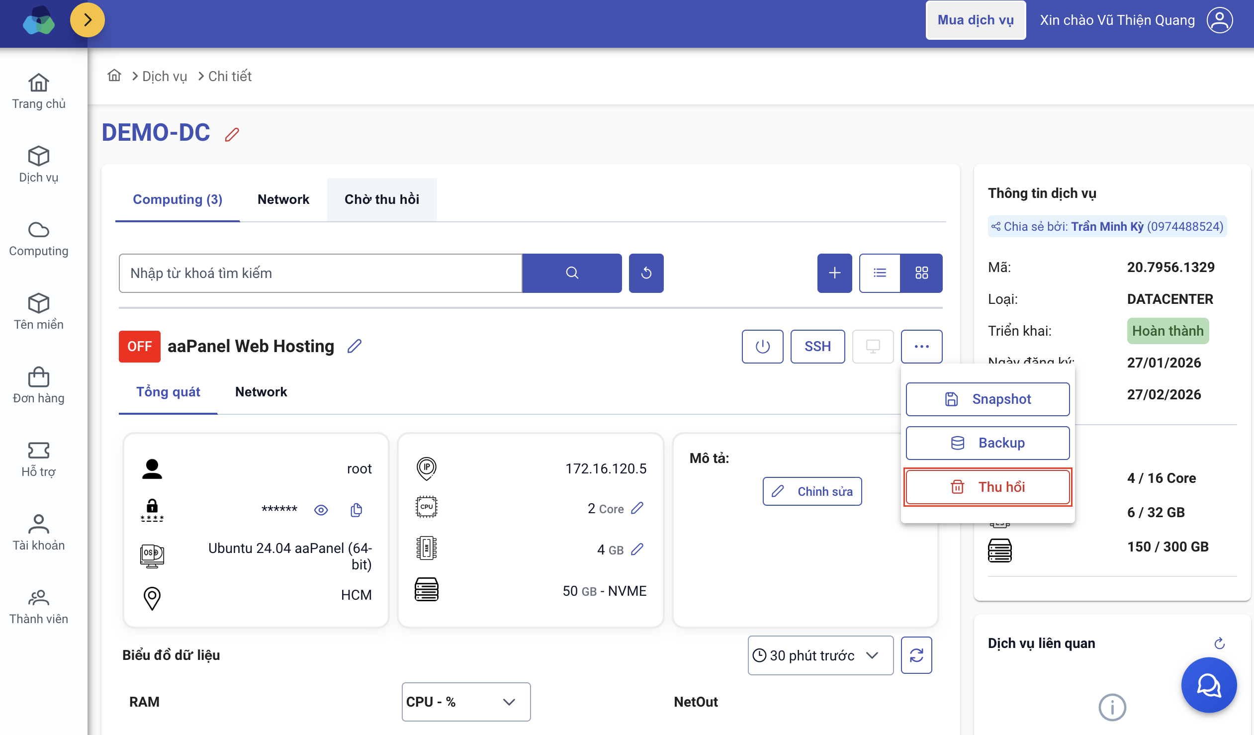
Task: Switch to the Chờ thu hồi tab
Action: click(382, 199)
